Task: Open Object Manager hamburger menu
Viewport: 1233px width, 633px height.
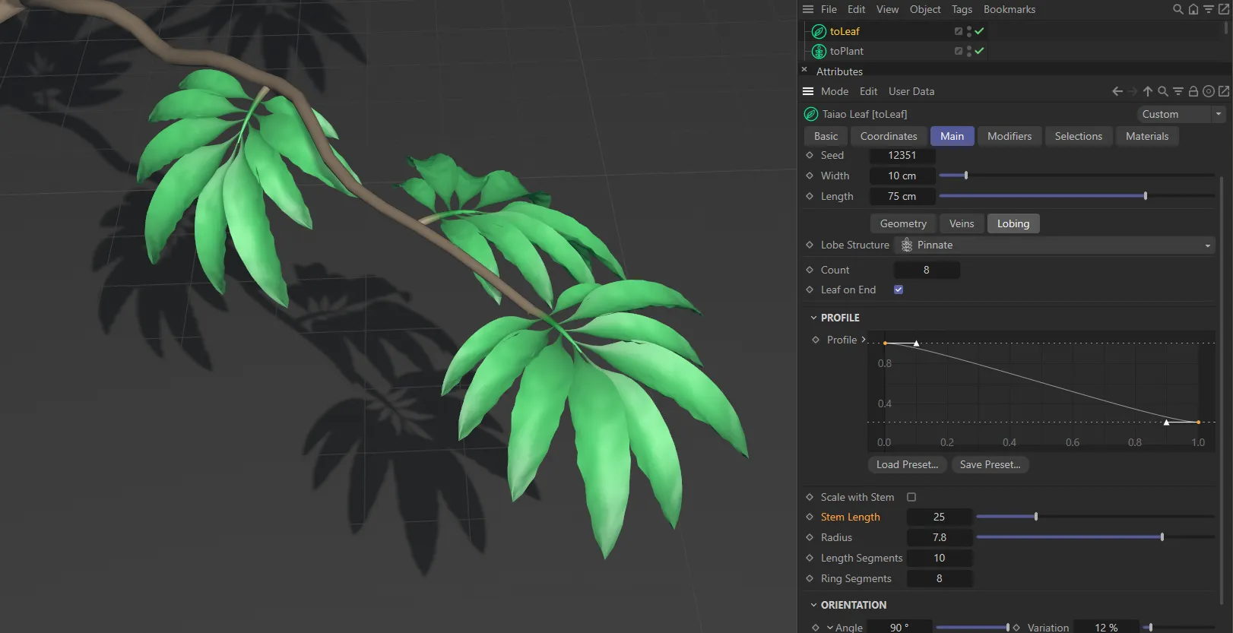Action: pyautogui.click(x=808, y=9)
